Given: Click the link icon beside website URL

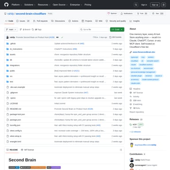Looking at the screenshot, I should click(x=131, y=52).
